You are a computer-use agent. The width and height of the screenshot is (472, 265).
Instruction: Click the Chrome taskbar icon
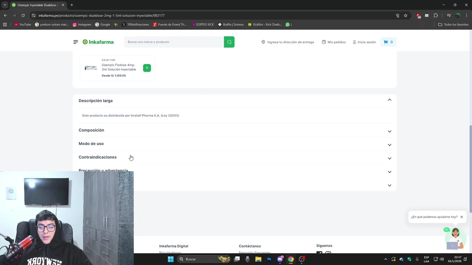pyautogui.click(x=291, y=259)
